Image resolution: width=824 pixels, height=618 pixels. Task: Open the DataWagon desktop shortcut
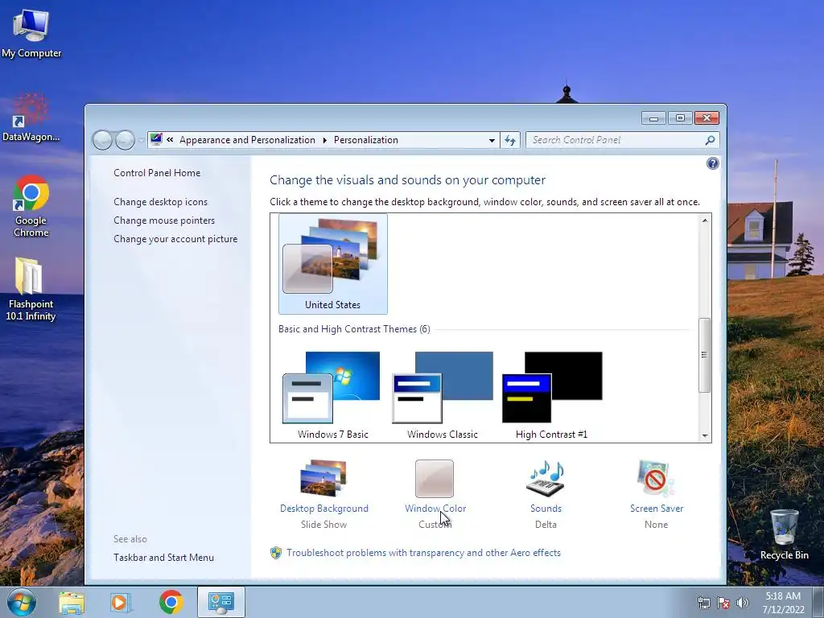[31, 117]
